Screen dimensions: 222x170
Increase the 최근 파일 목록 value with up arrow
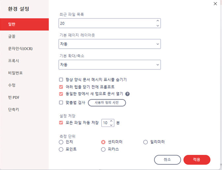click(158, 21)
